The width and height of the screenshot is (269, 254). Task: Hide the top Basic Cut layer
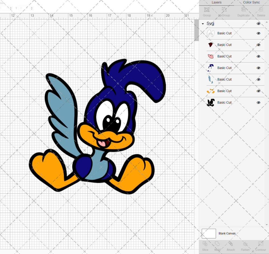pyautogui.click(x=259, y=33)
